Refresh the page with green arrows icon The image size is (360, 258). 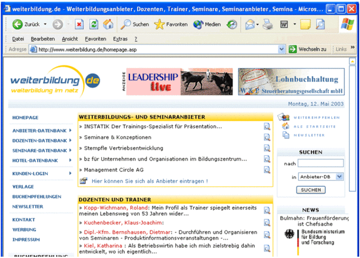(x=94, y=24)
